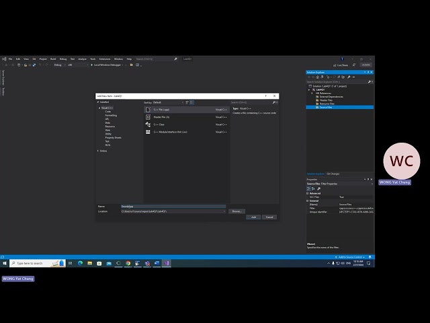The image size is (430, 323).
Task: Open the Debug menu
Action: [x=63, y=59]
